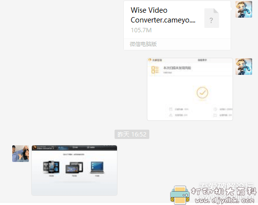This screenshot has height=205, width=258.
Task: Open sender avatar beside the file message
Action: pos(244,9)
